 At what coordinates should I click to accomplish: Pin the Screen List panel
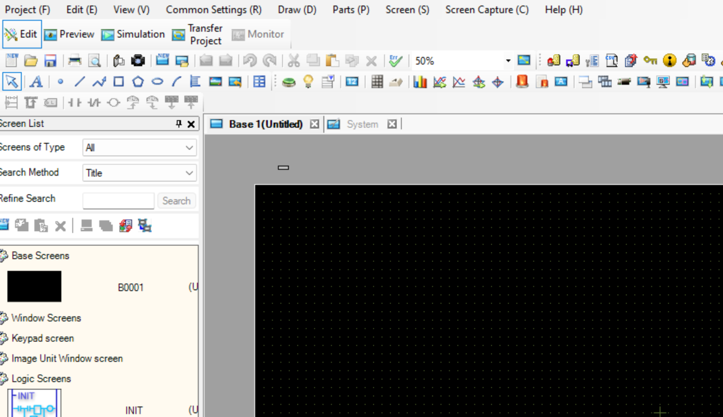pos(179,123)
